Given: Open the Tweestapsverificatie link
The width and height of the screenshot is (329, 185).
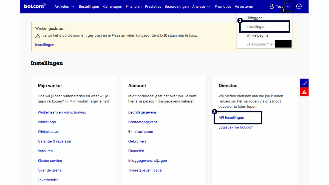Looking at the screenshot, I should click(145, 170).
